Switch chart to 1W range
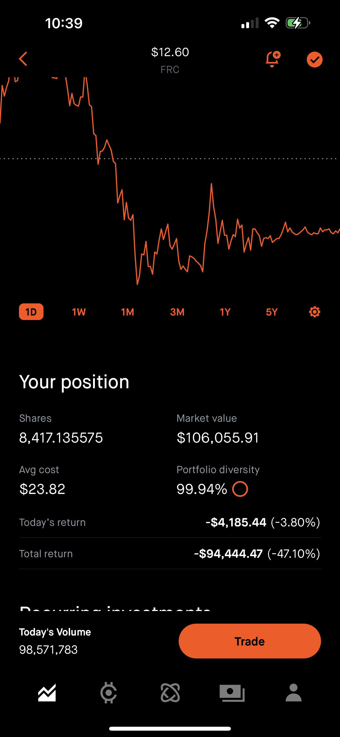This screenshot has width=340, height=737. coord(79,312)
